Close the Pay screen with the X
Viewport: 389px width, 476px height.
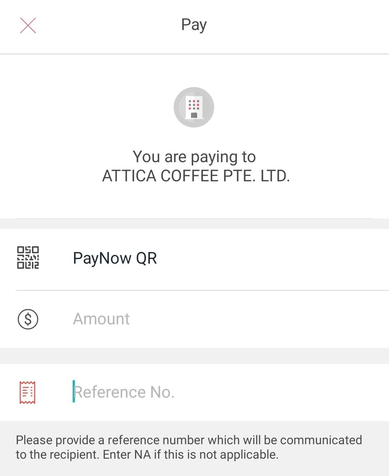[28, 25]
